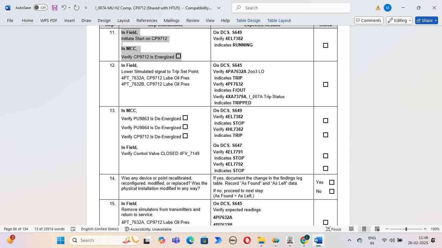The image size is (442, 248).
Task: Switch to Table Layout tab
Action: coord(279,20)
